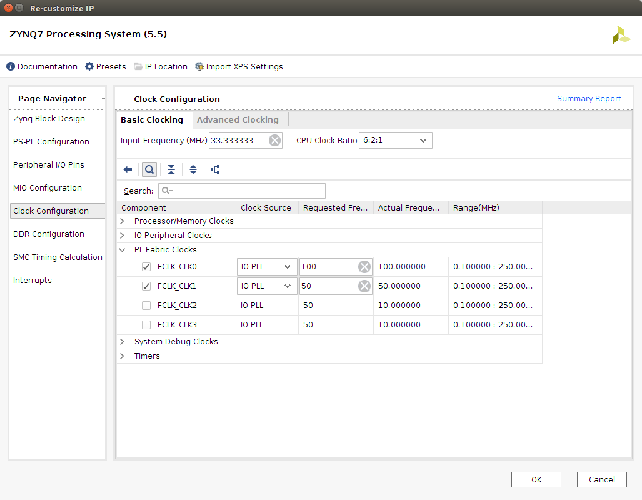Clear FCLK_CLK1 requested frequency with X icon
642x500 pixels.
point(364,286)
